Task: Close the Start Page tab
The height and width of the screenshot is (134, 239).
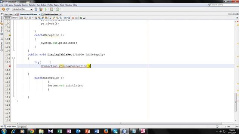Action: [x=16, y=14]
